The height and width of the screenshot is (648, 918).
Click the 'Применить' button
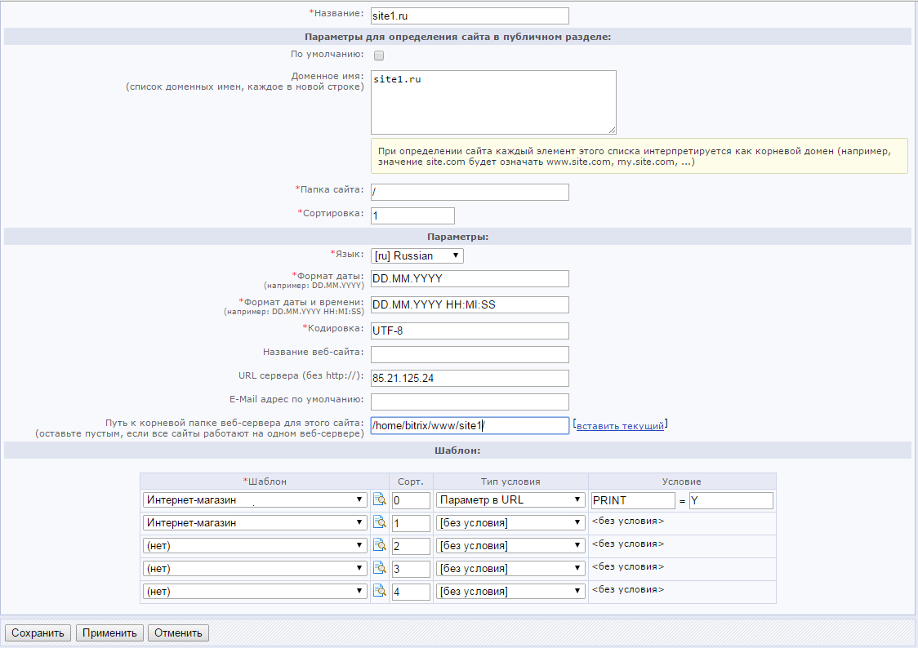tap(110, 632)
